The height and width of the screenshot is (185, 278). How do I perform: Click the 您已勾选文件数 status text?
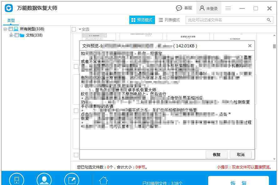(x=112, y=167)
